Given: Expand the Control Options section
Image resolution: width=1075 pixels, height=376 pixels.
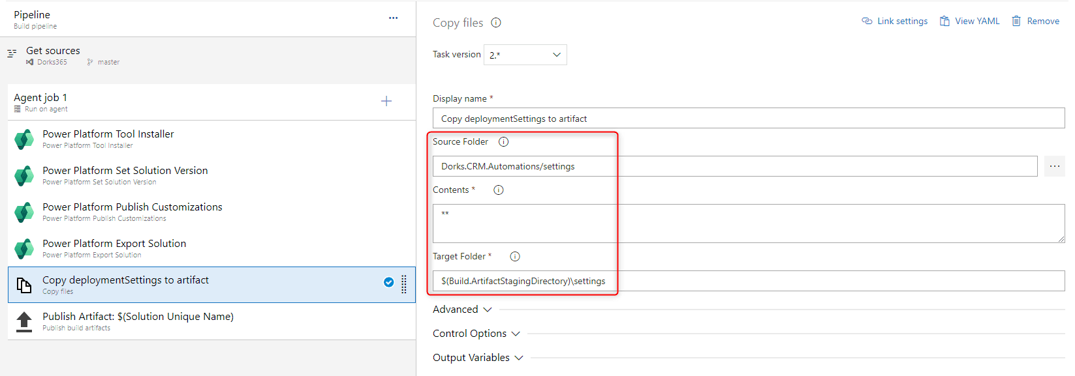Looking at the screenshot, I should [x=476, y=334].
